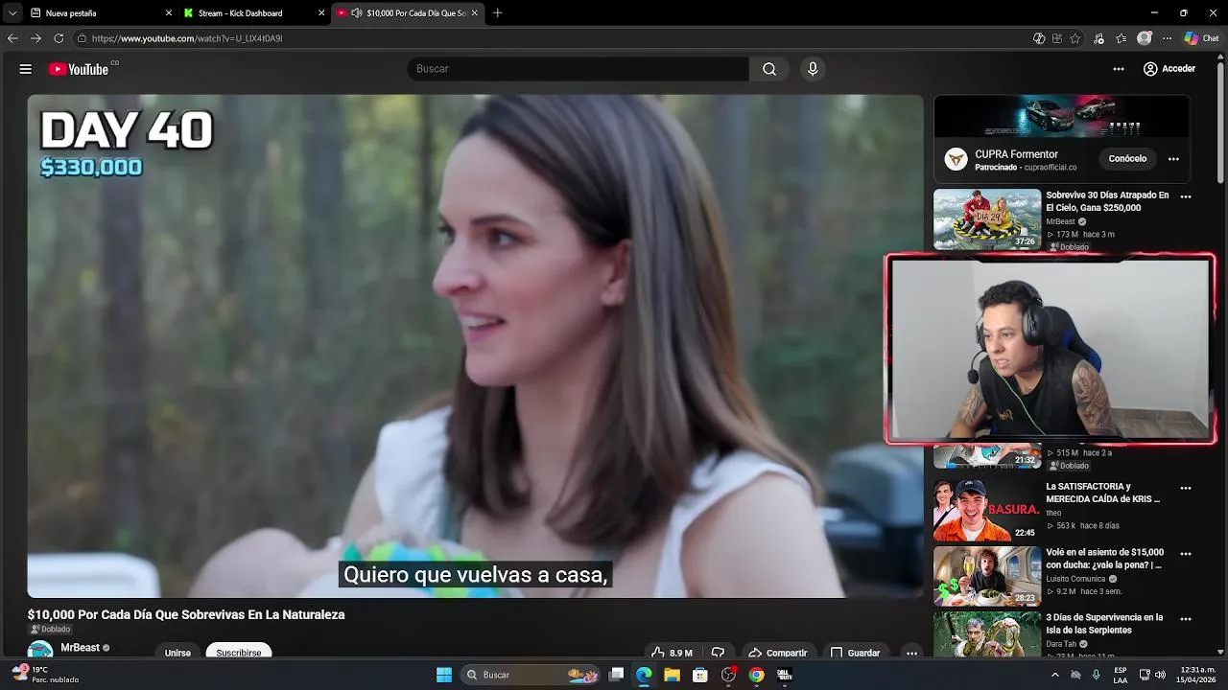The image size is (1228, 690).
Task: Open Sobrevive 30 Días Atrapado thumbnail
Action: pos(987,219)
